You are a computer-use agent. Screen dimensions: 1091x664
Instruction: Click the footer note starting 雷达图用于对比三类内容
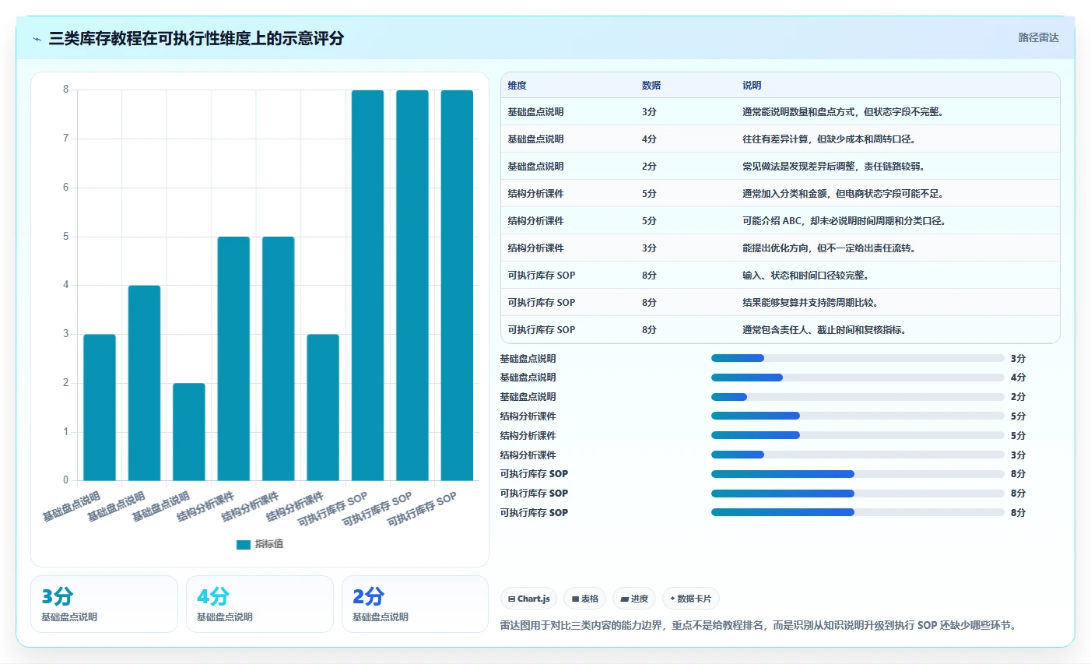click(x=759, y=625)
